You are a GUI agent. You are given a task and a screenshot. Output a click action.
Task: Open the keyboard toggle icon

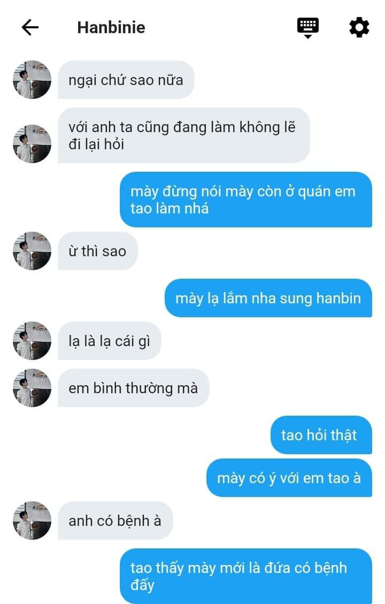pyautogui.click(x=307, y=28)
